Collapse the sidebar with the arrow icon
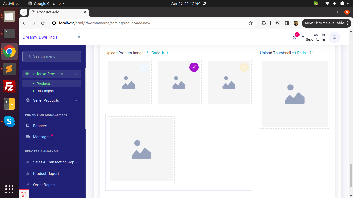Screen dimensions: 353x198 (x=79, y=37)
